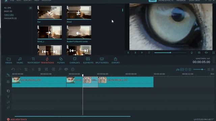
Task: Select the first model clip on timeline
Action: pyautogui.click(x=39, y=82)
